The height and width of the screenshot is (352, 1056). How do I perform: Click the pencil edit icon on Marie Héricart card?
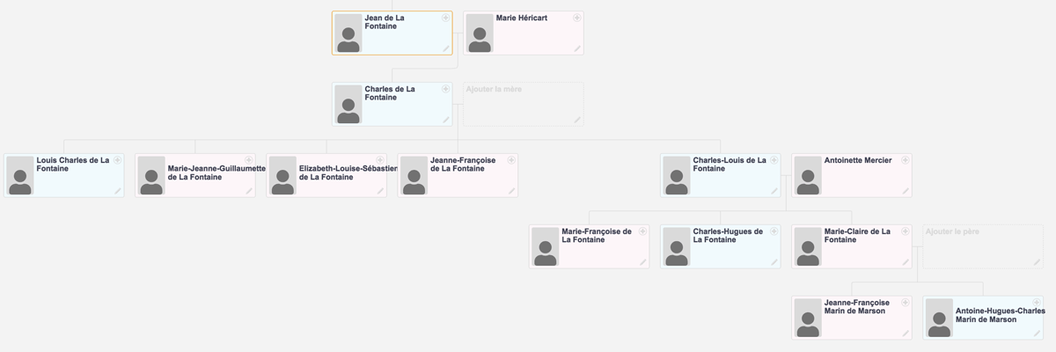pyautogui.click(x=577, y=48)
